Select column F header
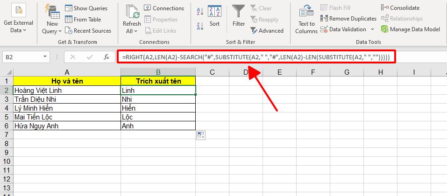447x196 pixels. (313, 72)
